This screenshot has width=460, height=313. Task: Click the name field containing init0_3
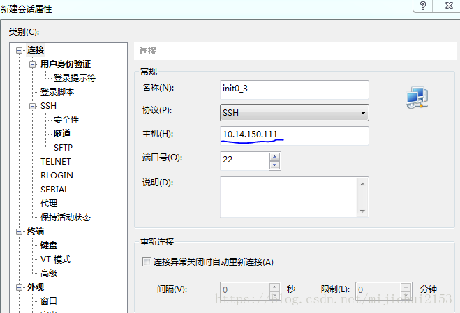pos(294,89)
